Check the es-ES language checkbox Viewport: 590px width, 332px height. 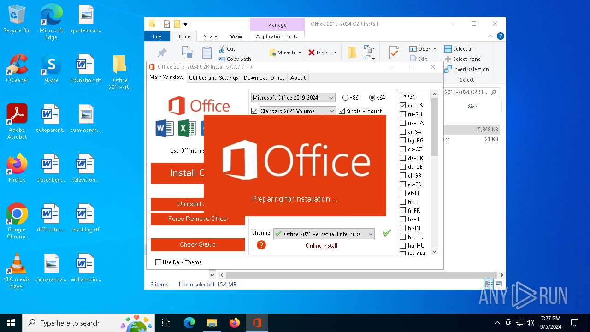pos(402,184)
